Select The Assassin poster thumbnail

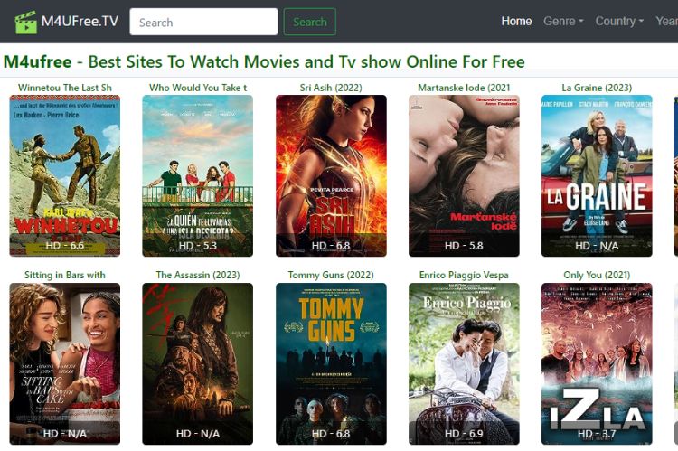(198, 363)
